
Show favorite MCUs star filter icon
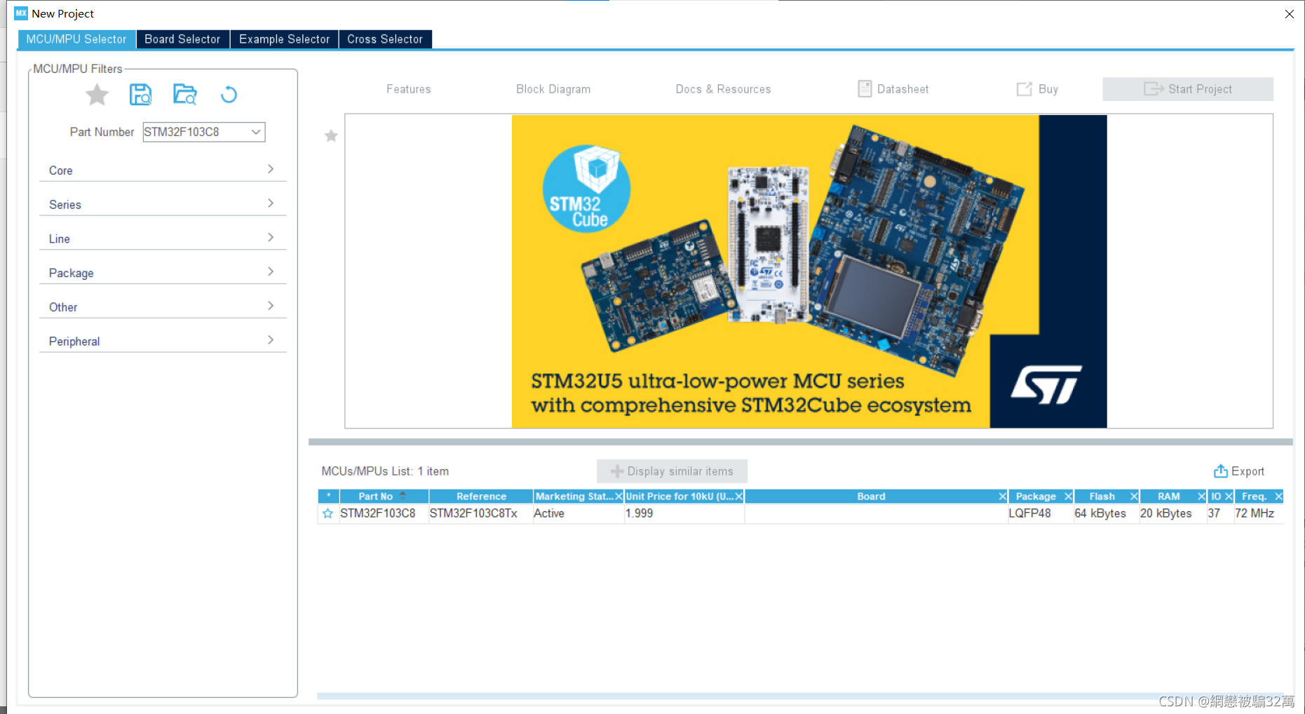coord(97,95)
